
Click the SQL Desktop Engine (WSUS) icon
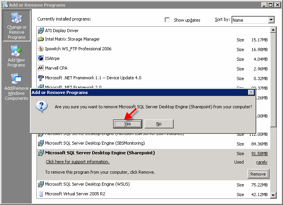click(41, 184)
